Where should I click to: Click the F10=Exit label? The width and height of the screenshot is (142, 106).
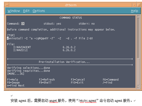(77, 83)
